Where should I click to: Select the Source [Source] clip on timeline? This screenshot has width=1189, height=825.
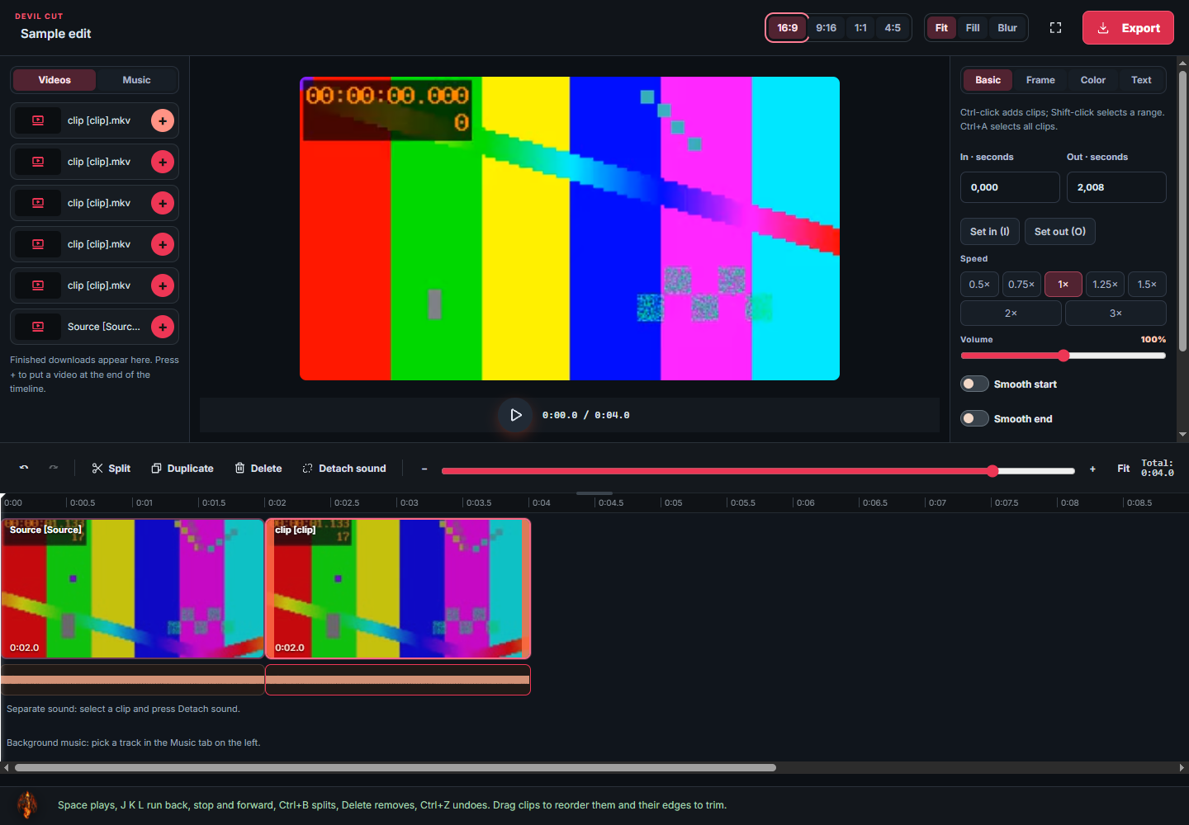pos(132,588)
